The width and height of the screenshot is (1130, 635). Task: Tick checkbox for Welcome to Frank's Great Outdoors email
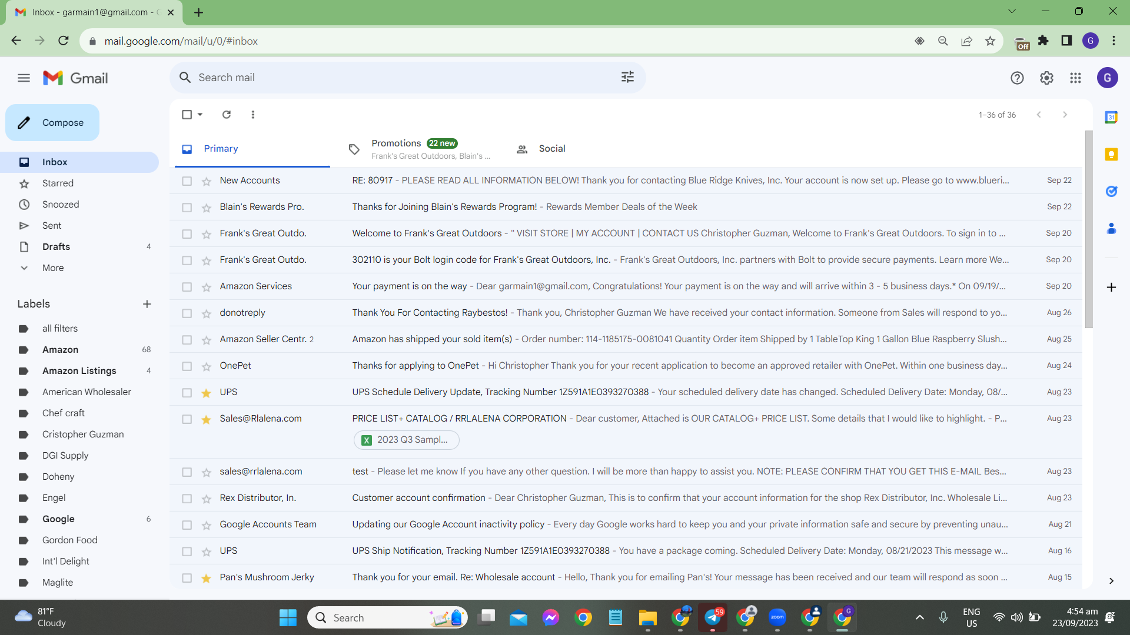(187, 234)
